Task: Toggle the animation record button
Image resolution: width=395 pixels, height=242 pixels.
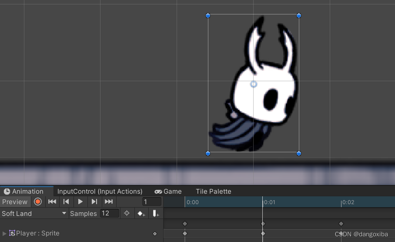Action: pos(38,202)
